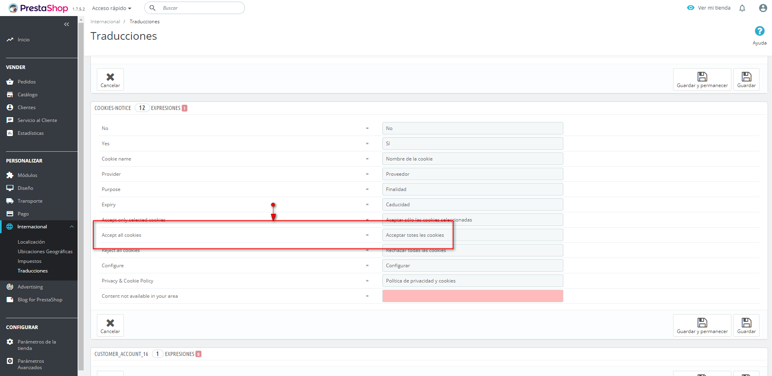Image resolution: width=772 pixels, height=376 pixels.
Task: Expand the Acceso rápido dropdown
Action: tap(111, 8)
